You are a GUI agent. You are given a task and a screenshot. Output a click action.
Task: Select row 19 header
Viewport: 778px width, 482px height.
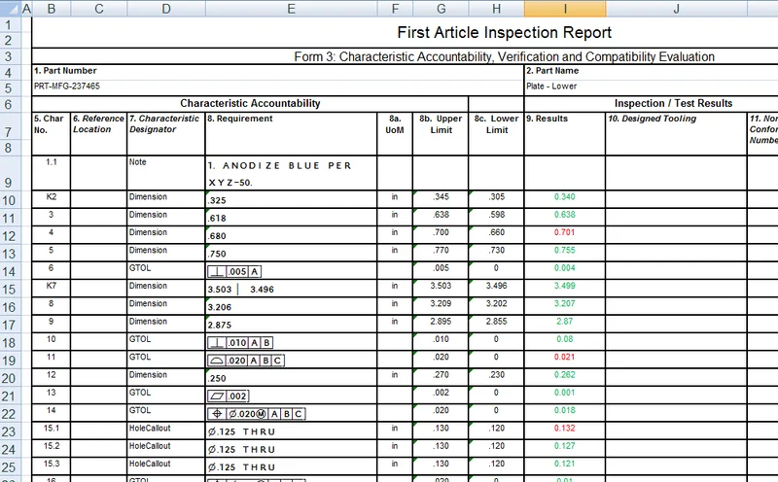tap(9, 360)
